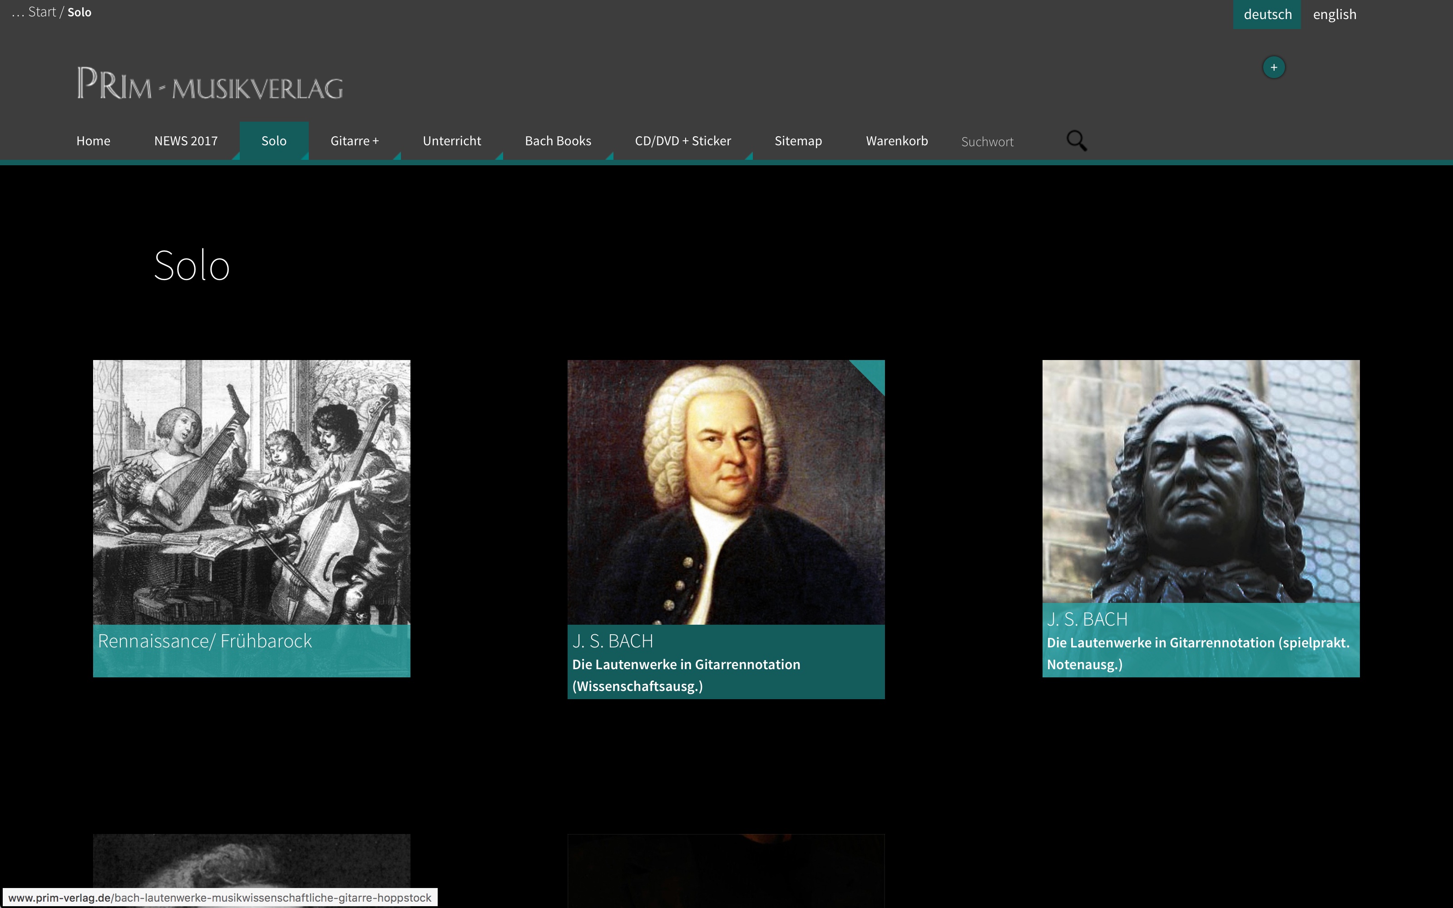The image size is (1453, 908).
Task: Switch language to deutsch
Action: coord(1267,15)
